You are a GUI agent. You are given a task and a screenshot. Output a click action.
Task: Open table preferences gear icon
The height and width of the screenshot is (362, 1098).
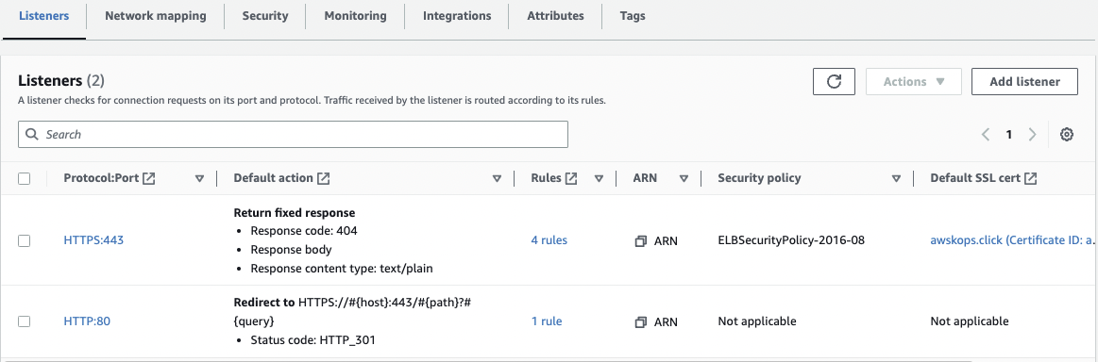1067,135
